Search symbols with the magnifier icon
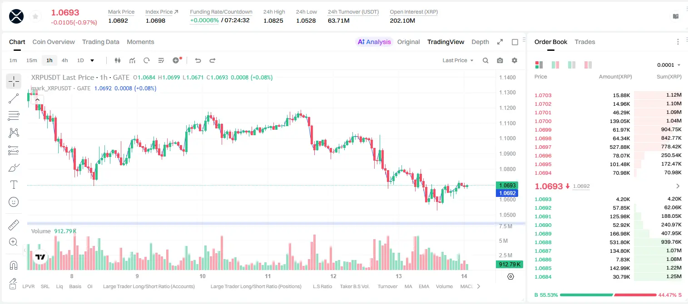 [485, 60]
